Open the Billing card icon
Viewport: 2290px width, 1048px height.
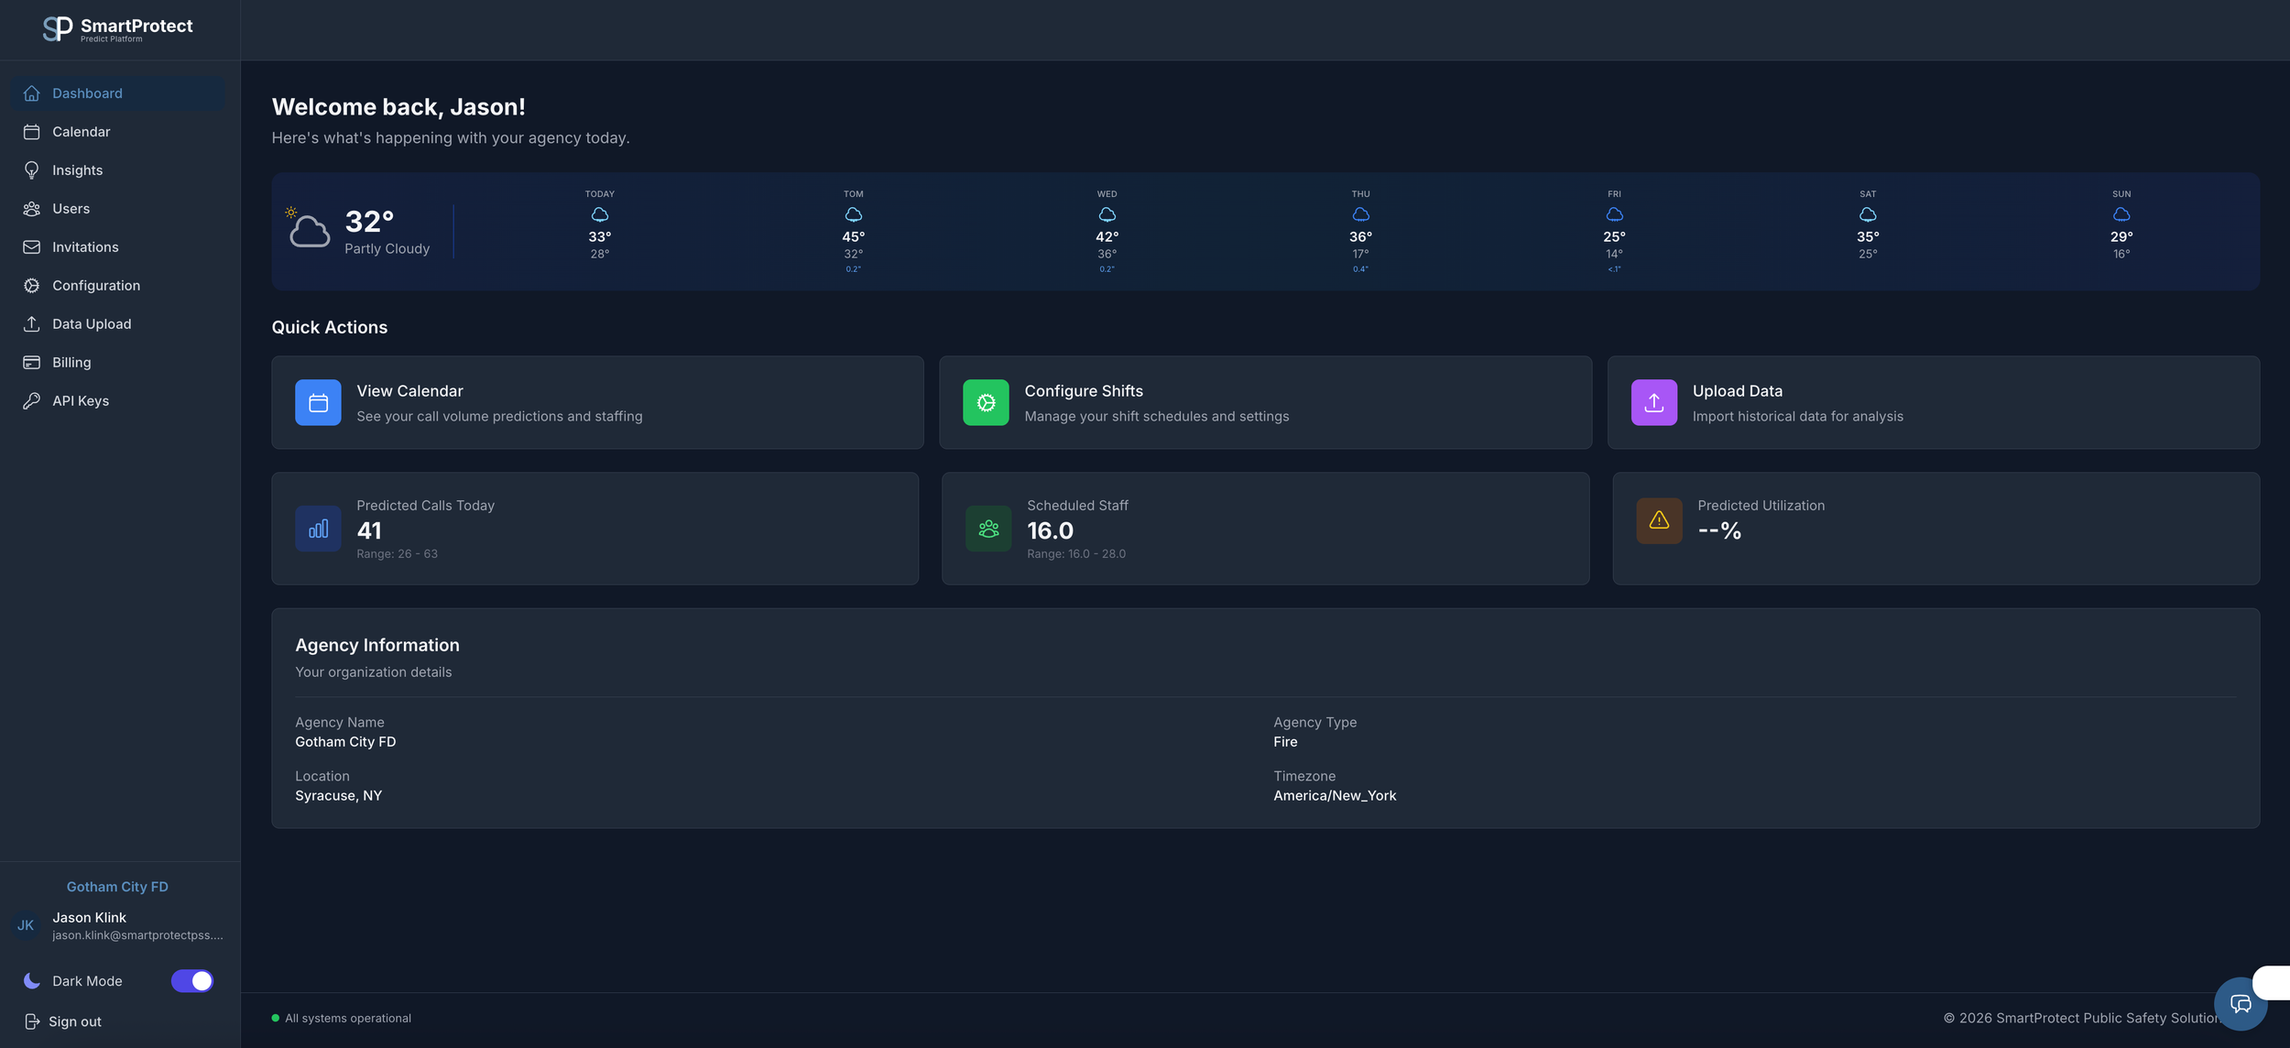point(32,362)
